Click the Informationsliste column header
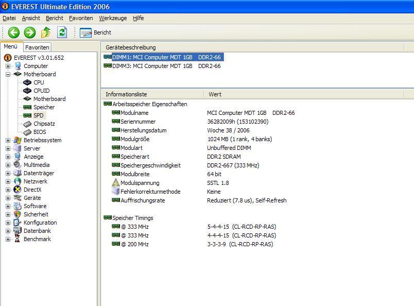The height and width of the screenshot is (306, 414). (152, 94)
